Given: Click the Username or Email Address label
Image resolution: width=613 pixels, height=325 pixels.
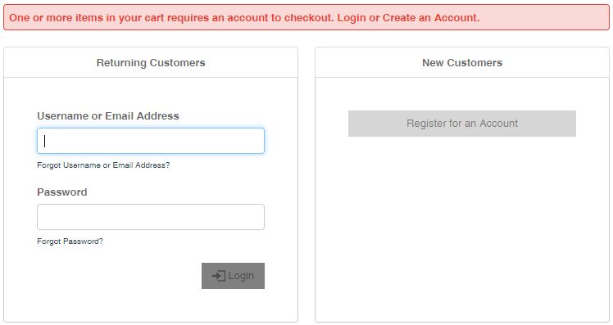Looking at the screenshot, I should tap(108, 116).
